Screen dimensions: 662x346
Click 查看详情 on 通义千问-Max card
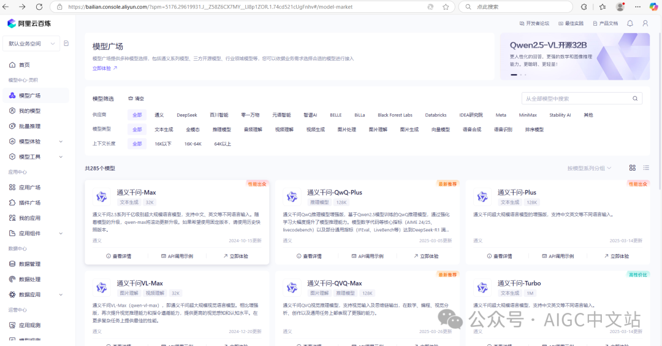pos(119,256)
